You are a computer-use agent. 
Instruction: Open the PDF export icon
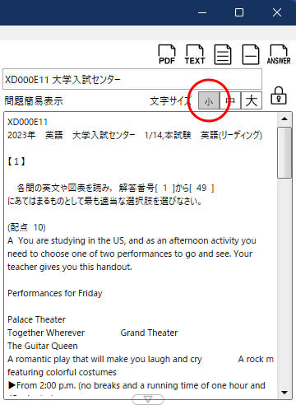[167, 54]
